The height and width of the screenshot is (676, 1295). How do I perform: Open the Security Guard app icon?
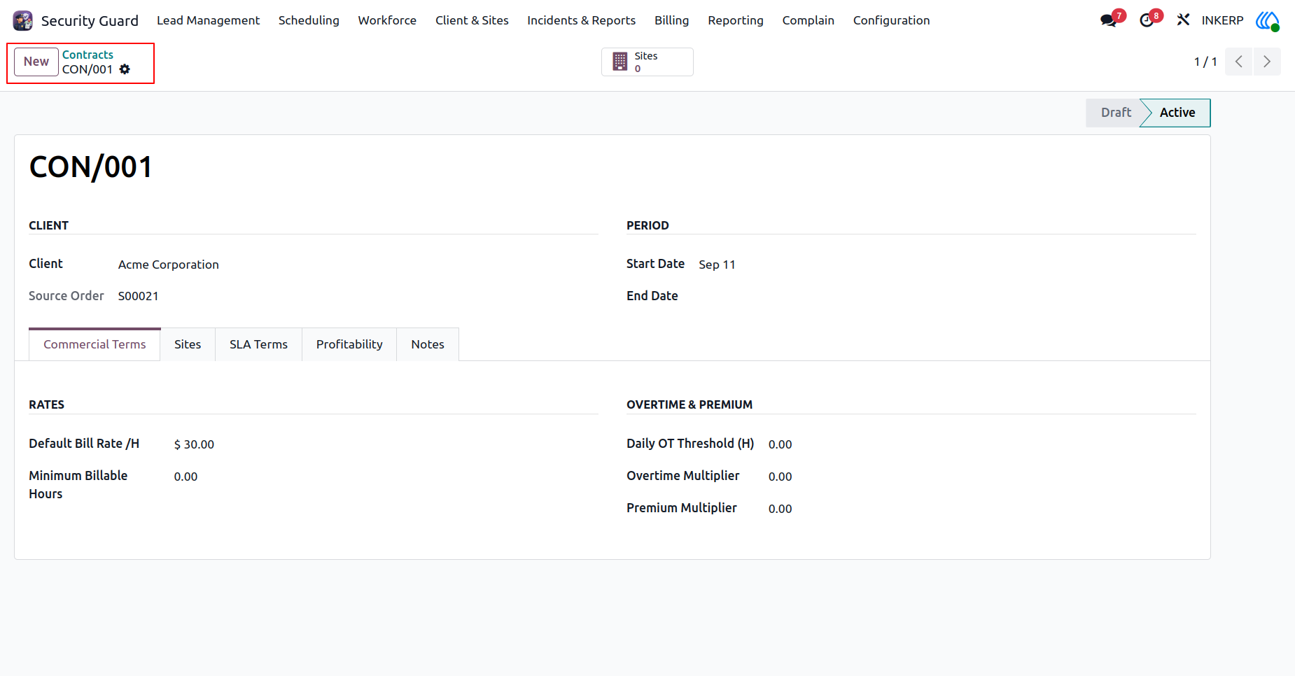(23, 20)
